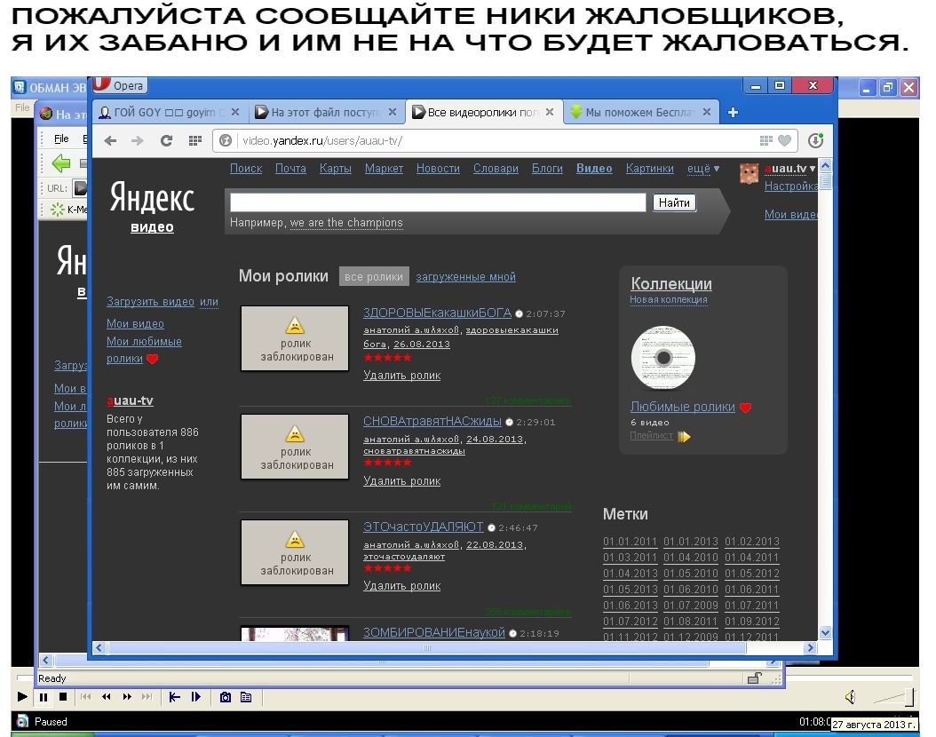936x737 pixels.
Task: Click the 26.08.2013 date tag
Action: [422, 345]
